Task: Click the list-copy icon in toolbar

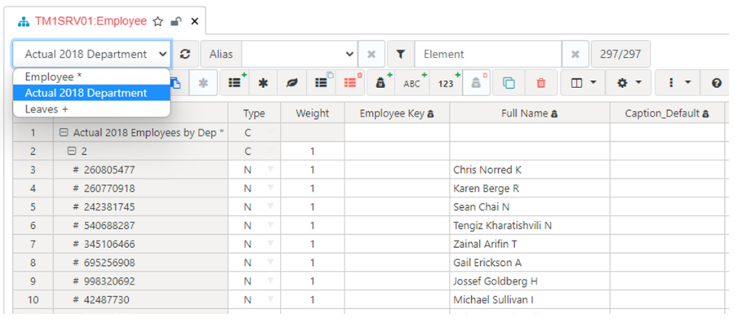Action: coord(321,83)
